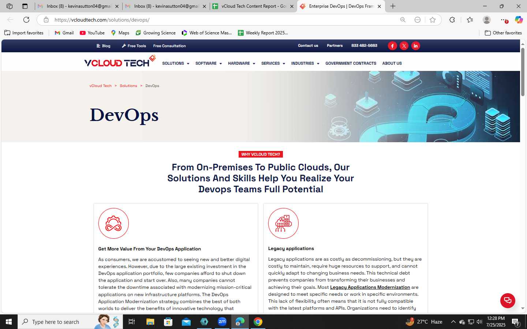The height and width of the screenshot is (329, 527).
Task: Open the Copilot icon
Action: pyautogui.click(x=519, y=20)
